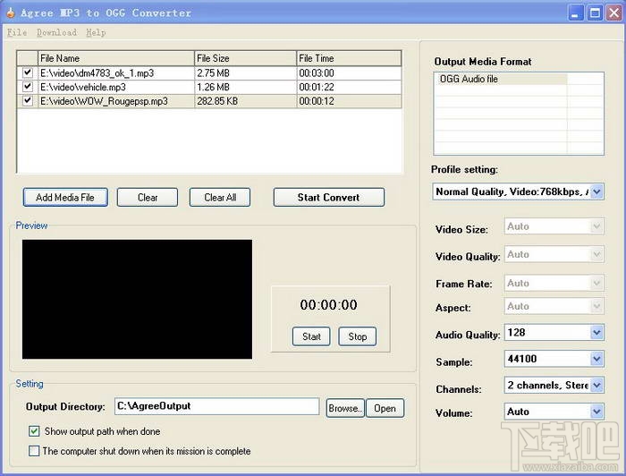The width and height of the screenshot is (626, 476).
Task: Open the Video Quality dropdown
Action: [596, 254]
